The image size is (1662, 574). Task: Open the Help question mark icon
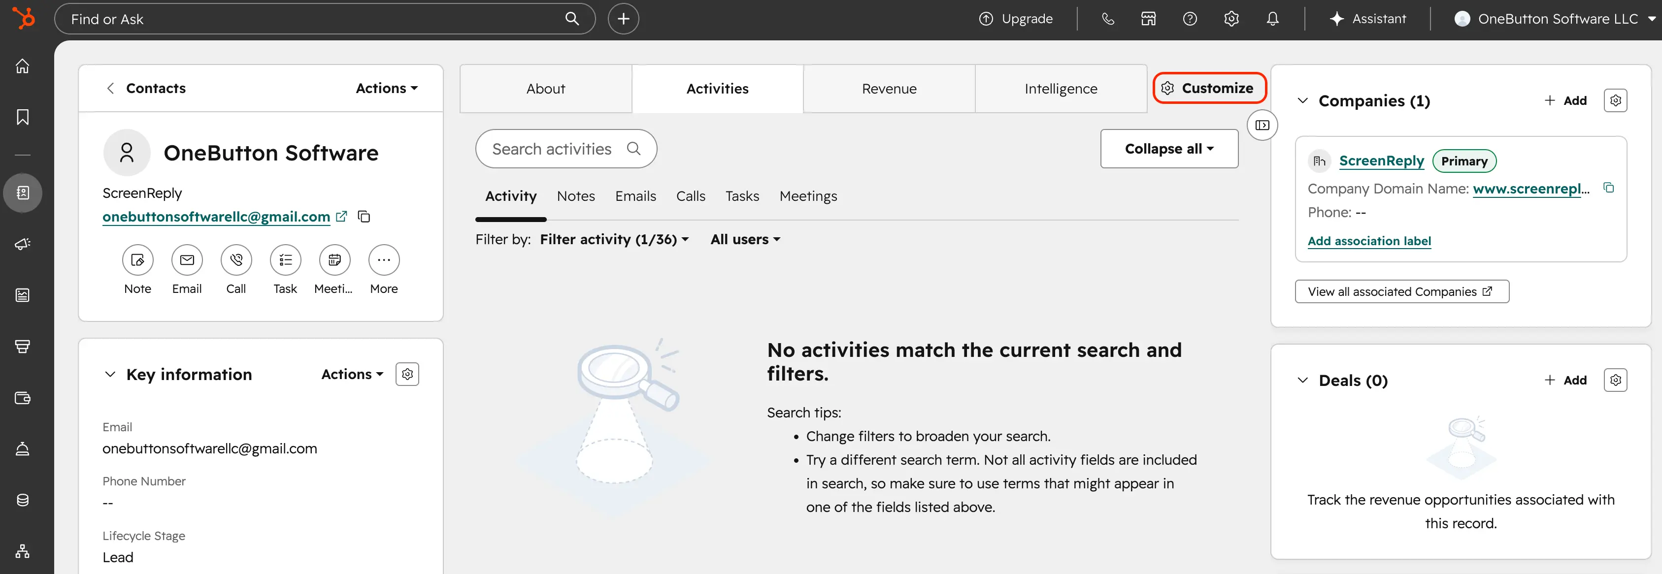pyautogui.click(x=1190, y=19)
